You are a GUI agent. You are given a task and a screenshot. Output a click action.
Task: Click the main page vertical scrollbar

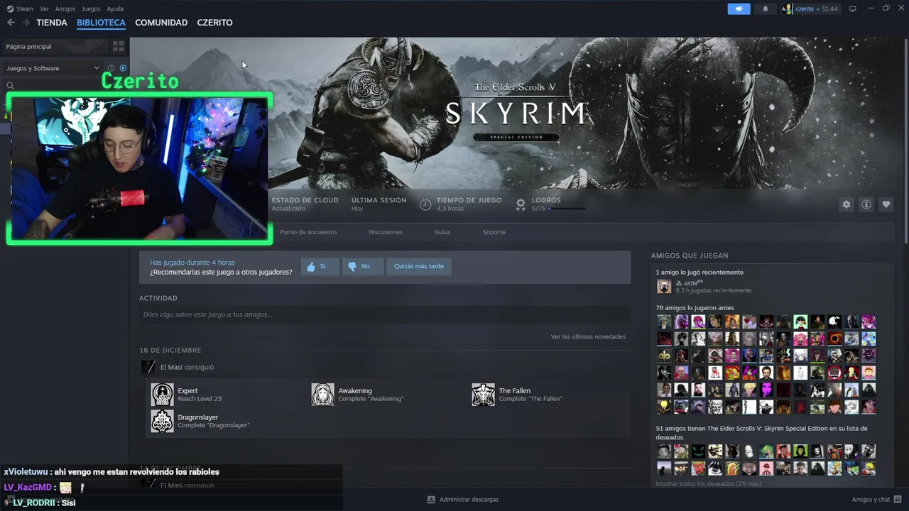906,142
